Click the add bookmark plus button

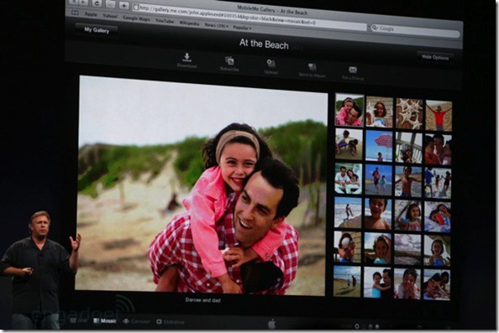coord(123,5)
